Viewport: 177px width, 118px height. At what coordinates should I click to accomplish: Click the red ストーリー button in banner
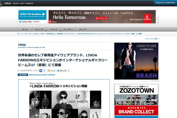(x=101, y=18)
